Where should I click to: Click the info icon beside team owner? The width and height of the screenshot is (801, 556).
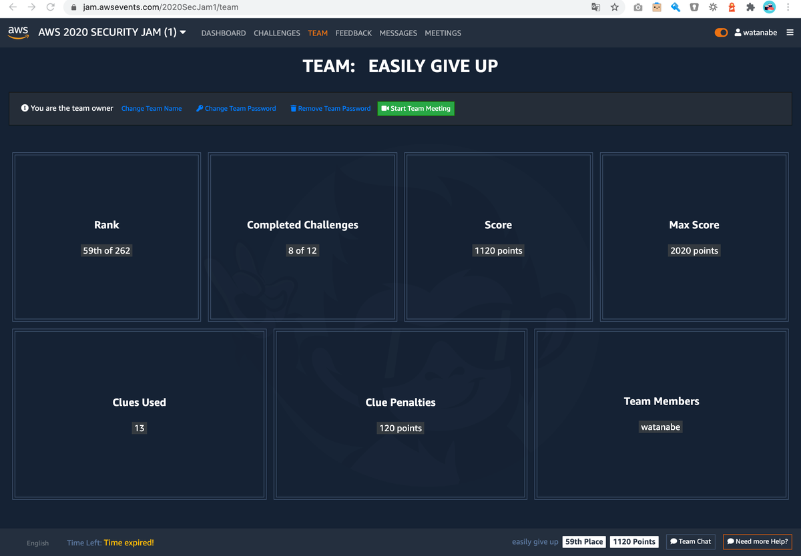coord(25,108)
